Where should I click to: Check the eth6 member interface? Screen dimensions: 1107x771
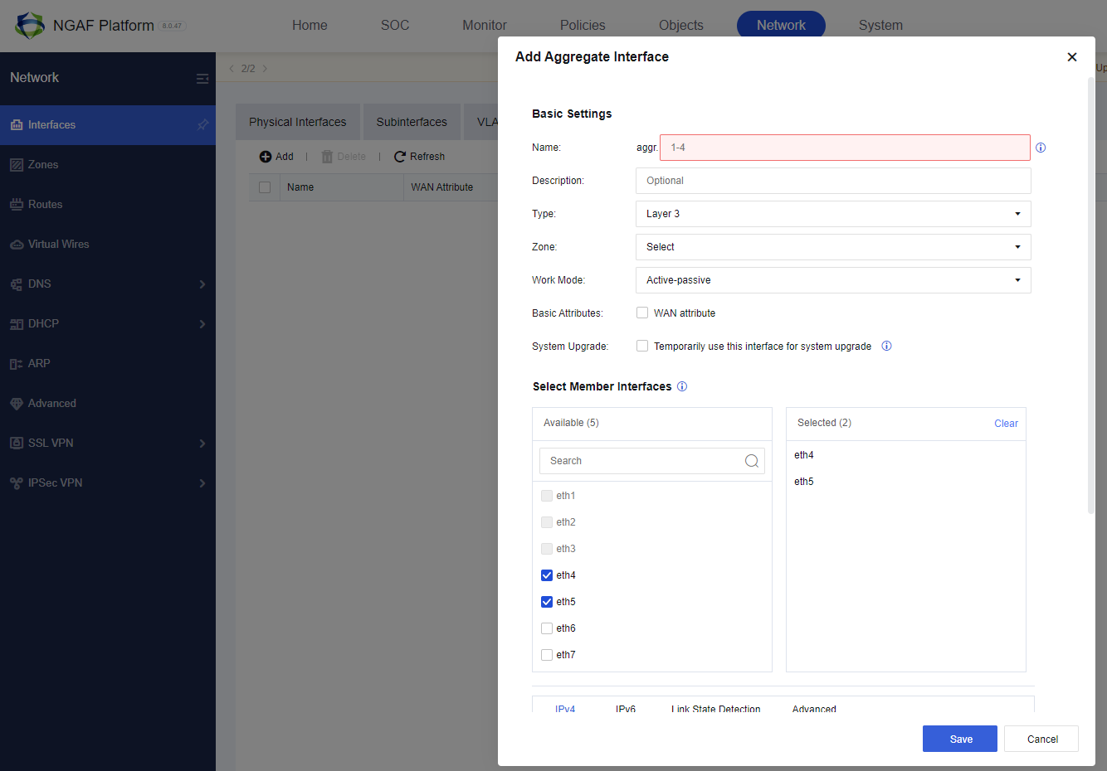point(547,628)
